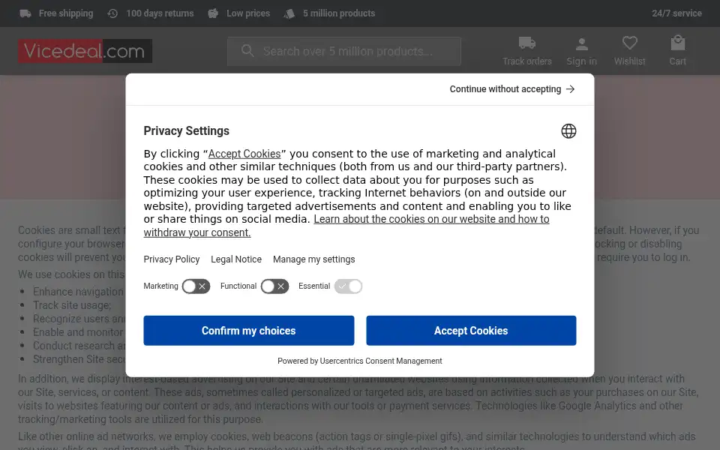Click the 100 days returns clock icon
This screenshot has height=450, width=720.
click(x=112, y=13)
